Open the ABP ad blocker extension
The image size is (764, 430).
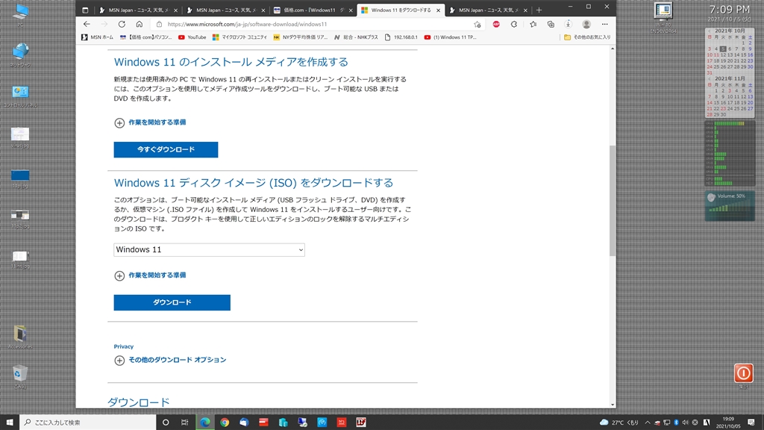[496, 24]
